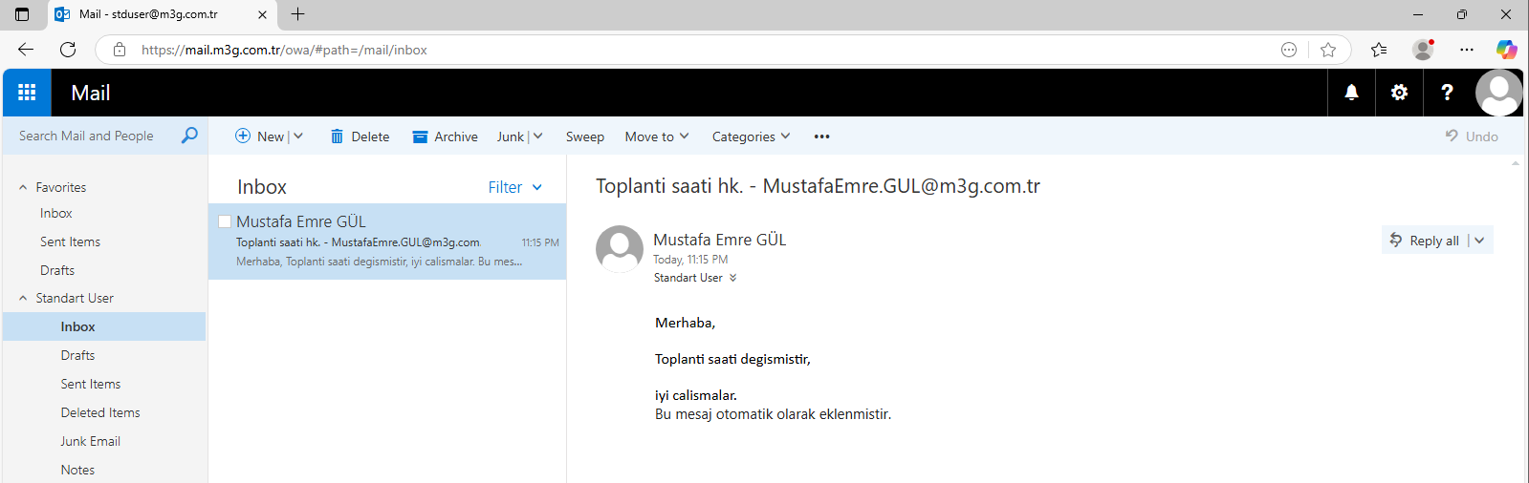Screen dimensions: 1529x483
Task: Mark the message as Junk
Action: pos(510,136)
